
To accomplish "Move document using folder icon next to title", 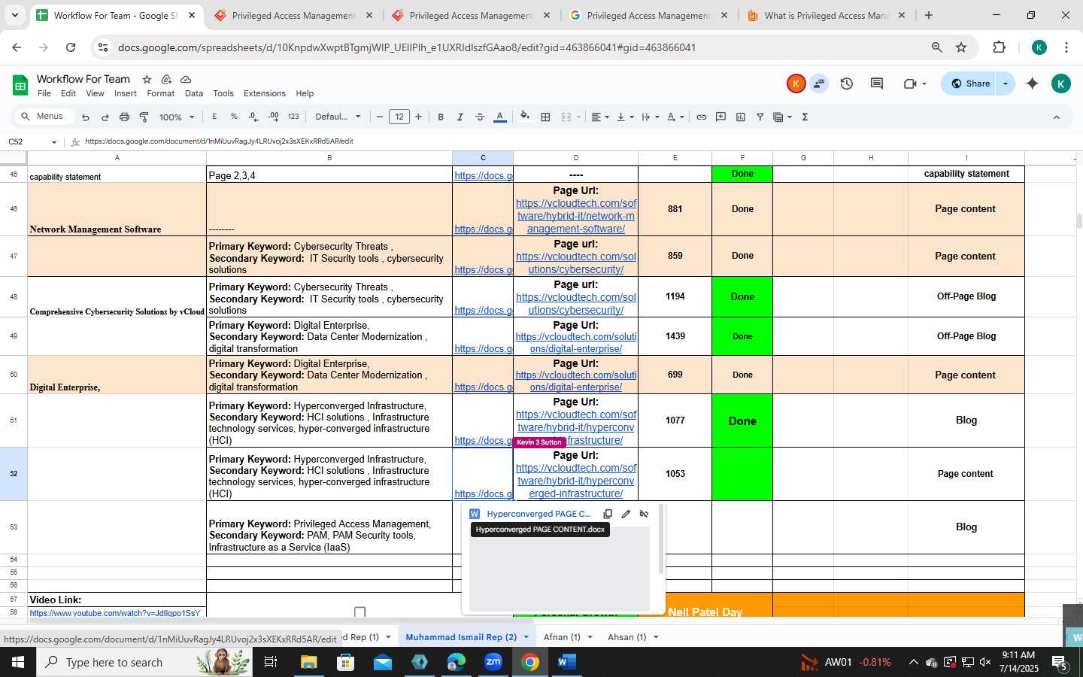I will tap(166, 79).
